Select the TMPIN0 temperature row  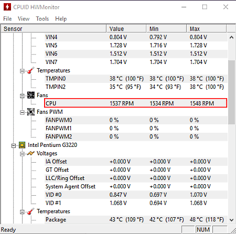136,79
